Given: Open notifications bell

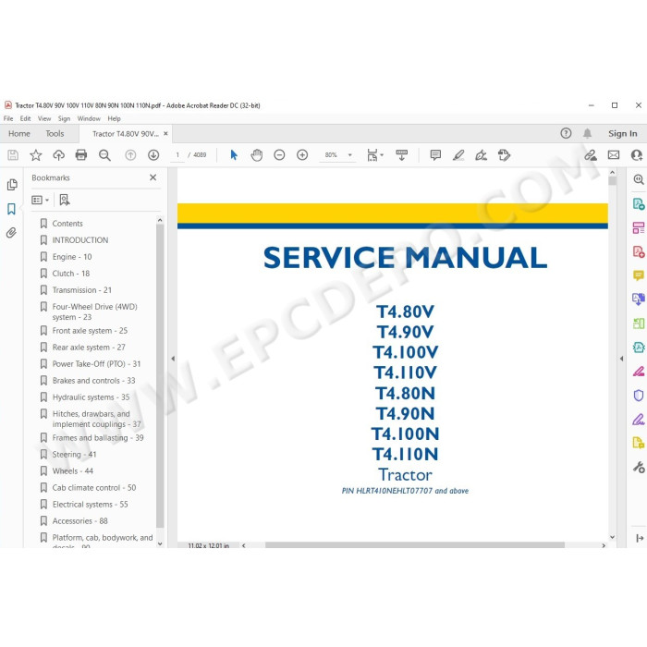Looking at the screenshot, I should (x=587, y=133).
